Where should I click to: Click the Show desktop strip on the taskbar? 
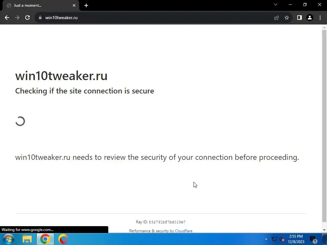coord(324,239)
